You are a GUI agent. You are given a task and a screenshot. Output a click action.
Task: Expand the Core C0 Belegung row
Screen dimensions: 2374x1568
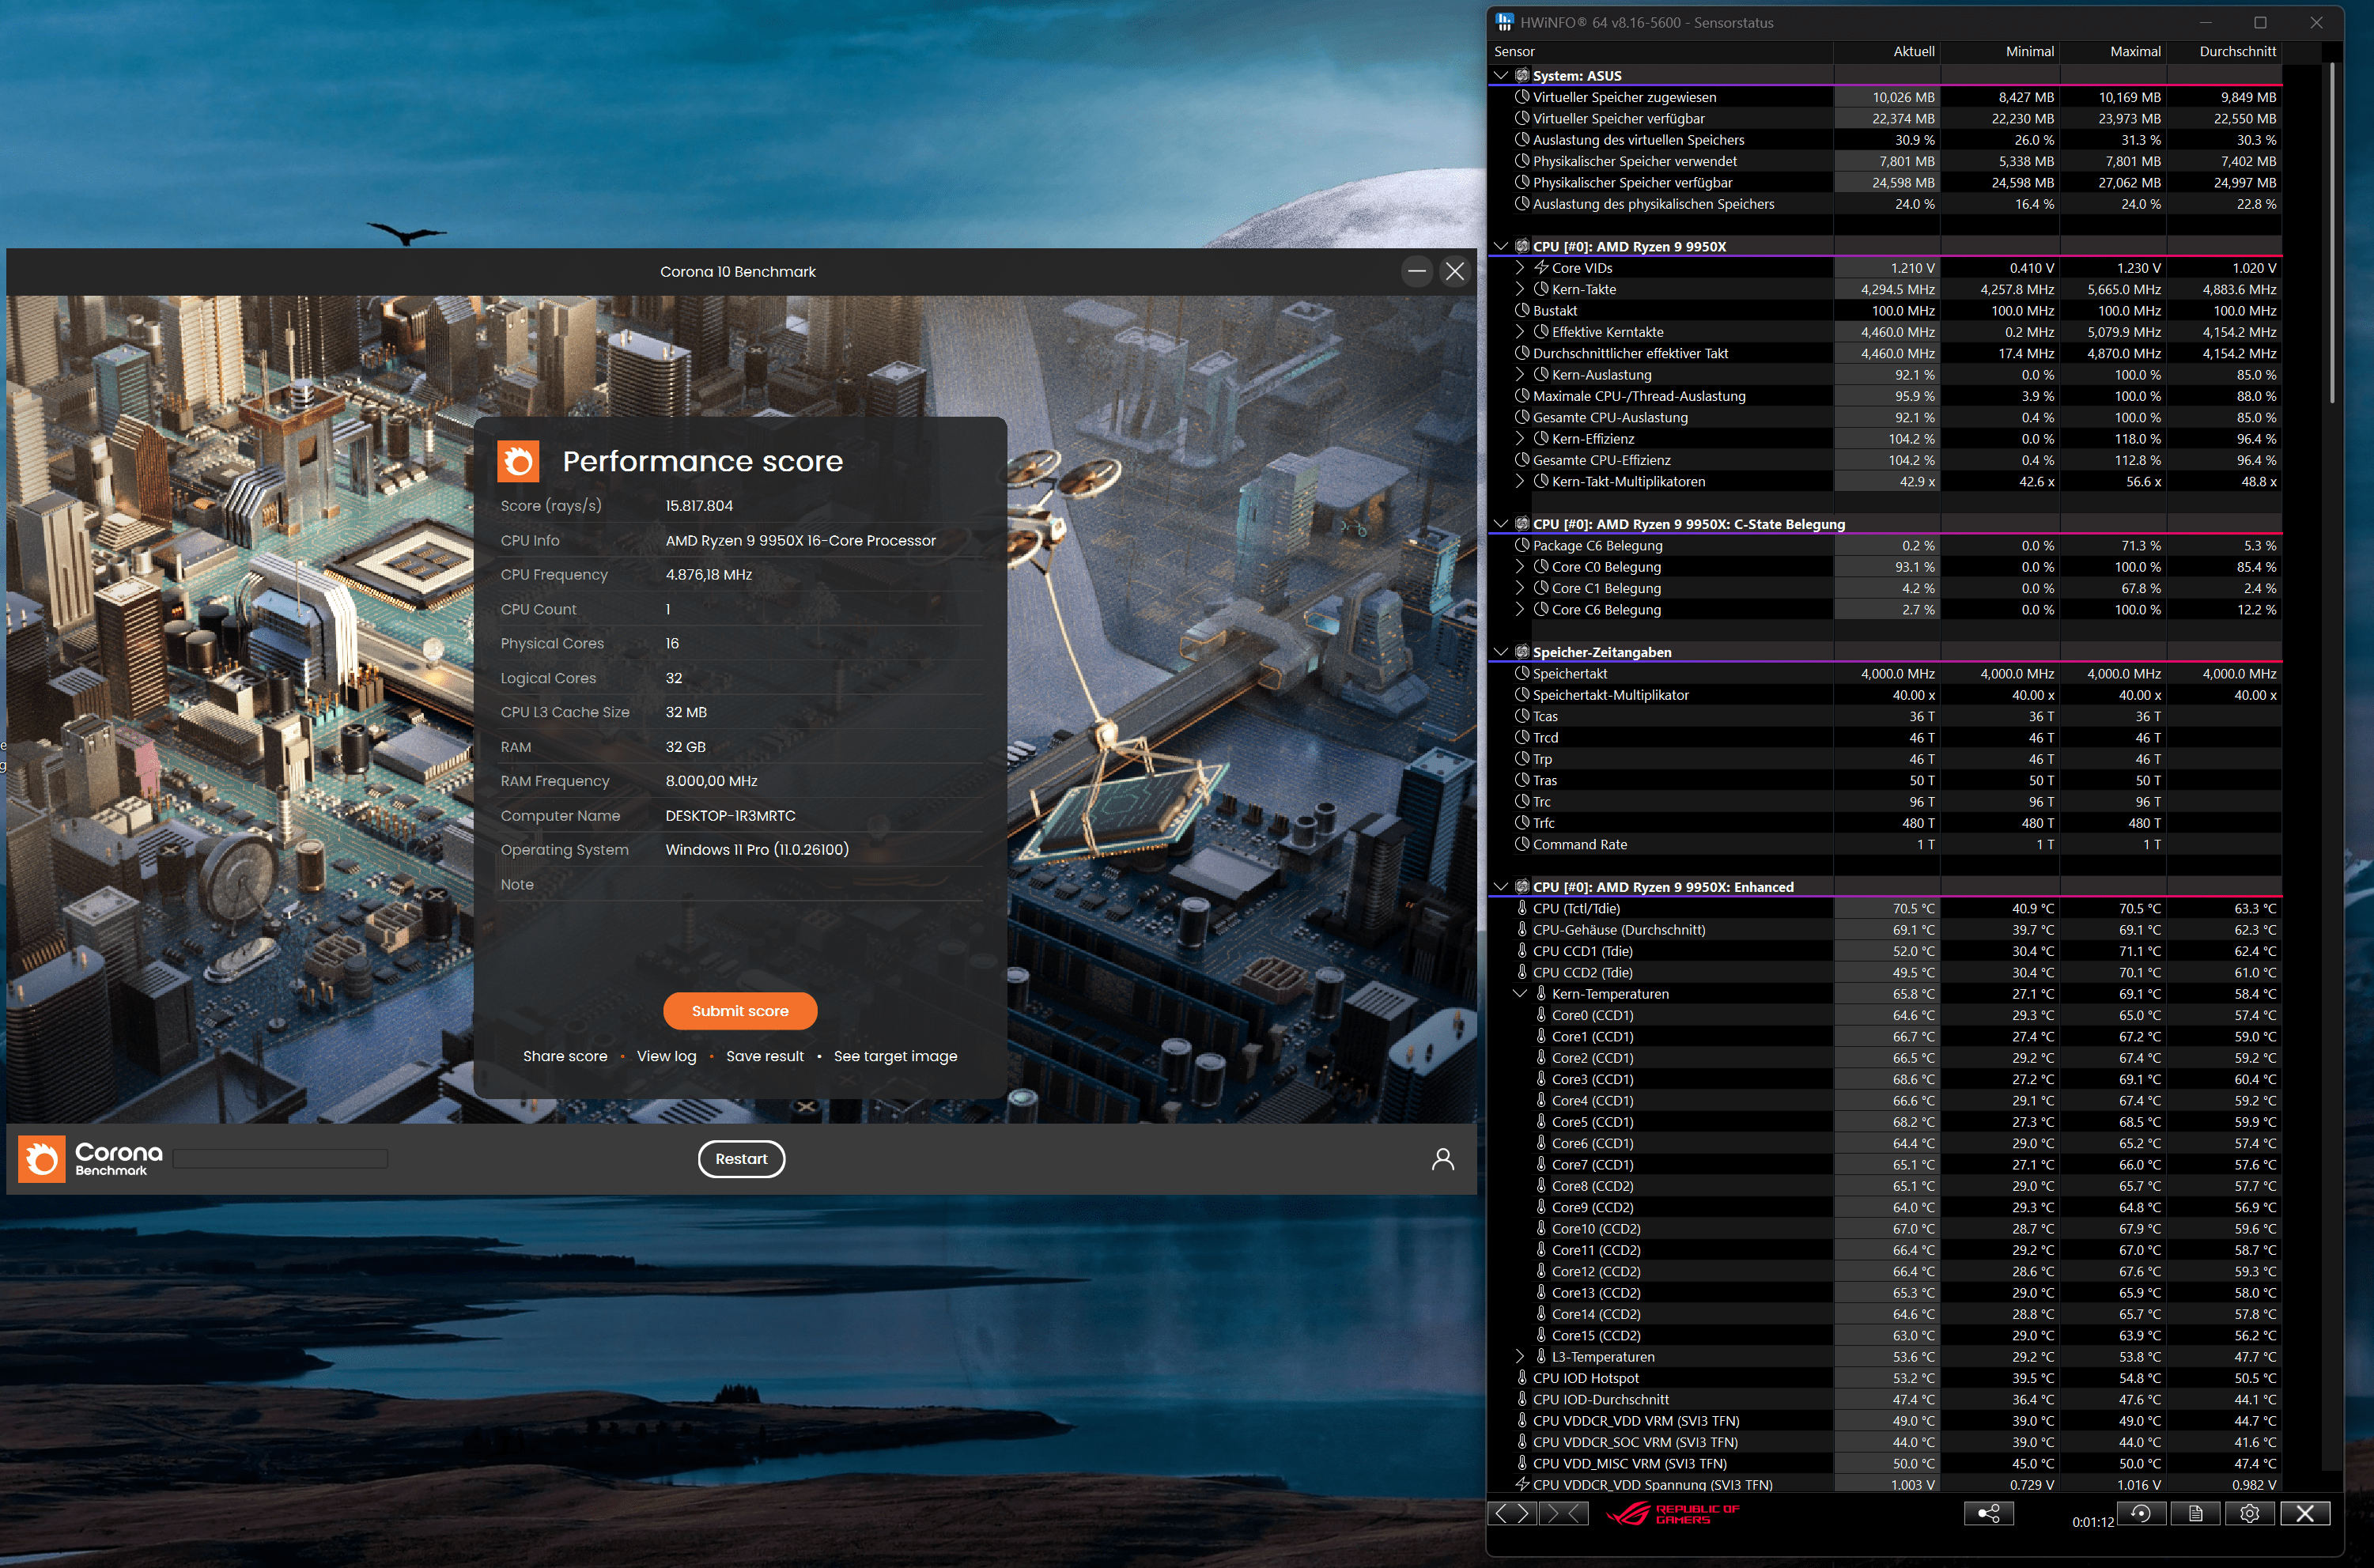pos(1520,567)
